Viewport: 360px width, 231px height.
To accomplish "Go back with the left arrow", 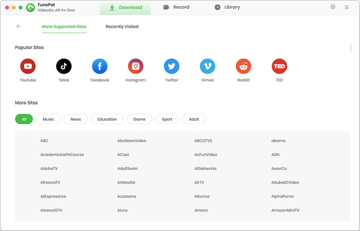I will click(x=19, y=26).
